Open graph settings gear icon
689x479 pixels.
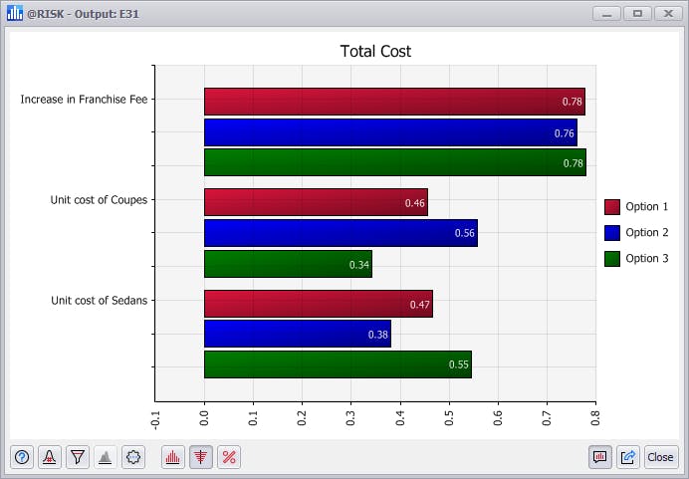[133, 457]
